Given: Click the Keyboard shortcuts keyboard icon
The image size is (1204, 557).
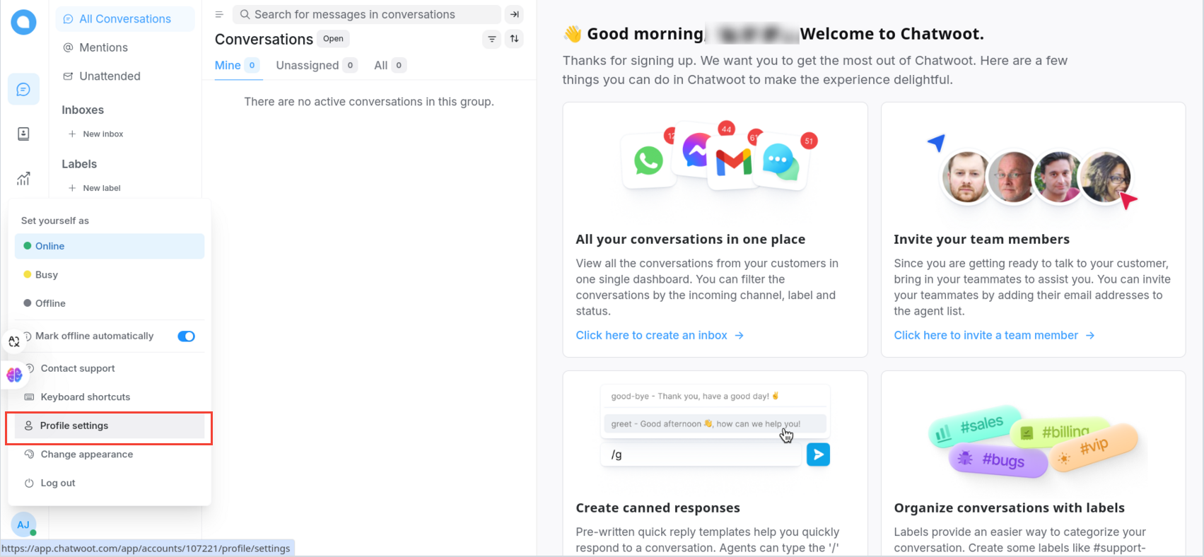Looking at the screenshot, I should (x=29, y=397).
